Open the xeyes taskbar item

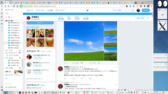pyautogui.click(x=102, y=93)
